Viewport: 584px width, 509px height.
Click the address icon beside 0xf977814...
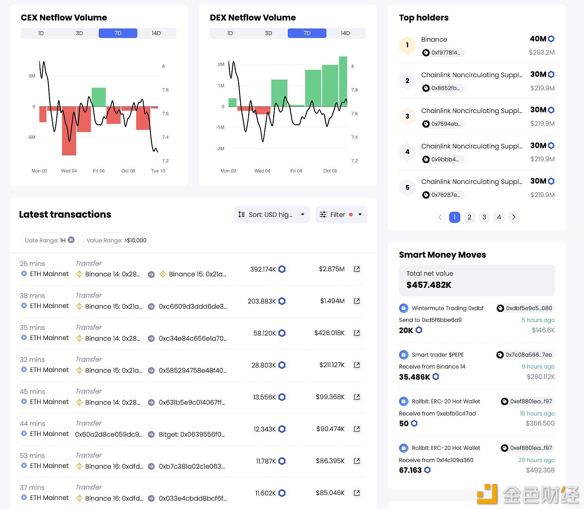426,53
